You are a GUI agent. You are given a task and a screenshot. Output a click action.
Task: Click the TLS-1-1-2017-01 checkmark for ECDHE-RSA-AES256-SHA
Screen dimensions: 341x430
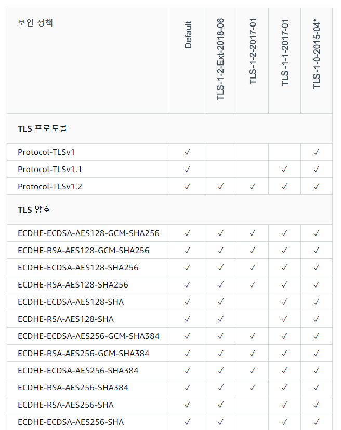tap(284, 405)
